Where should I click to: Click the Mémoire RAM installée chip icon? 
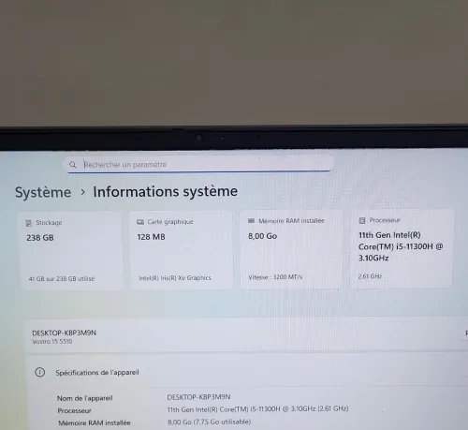click(251, 221)
